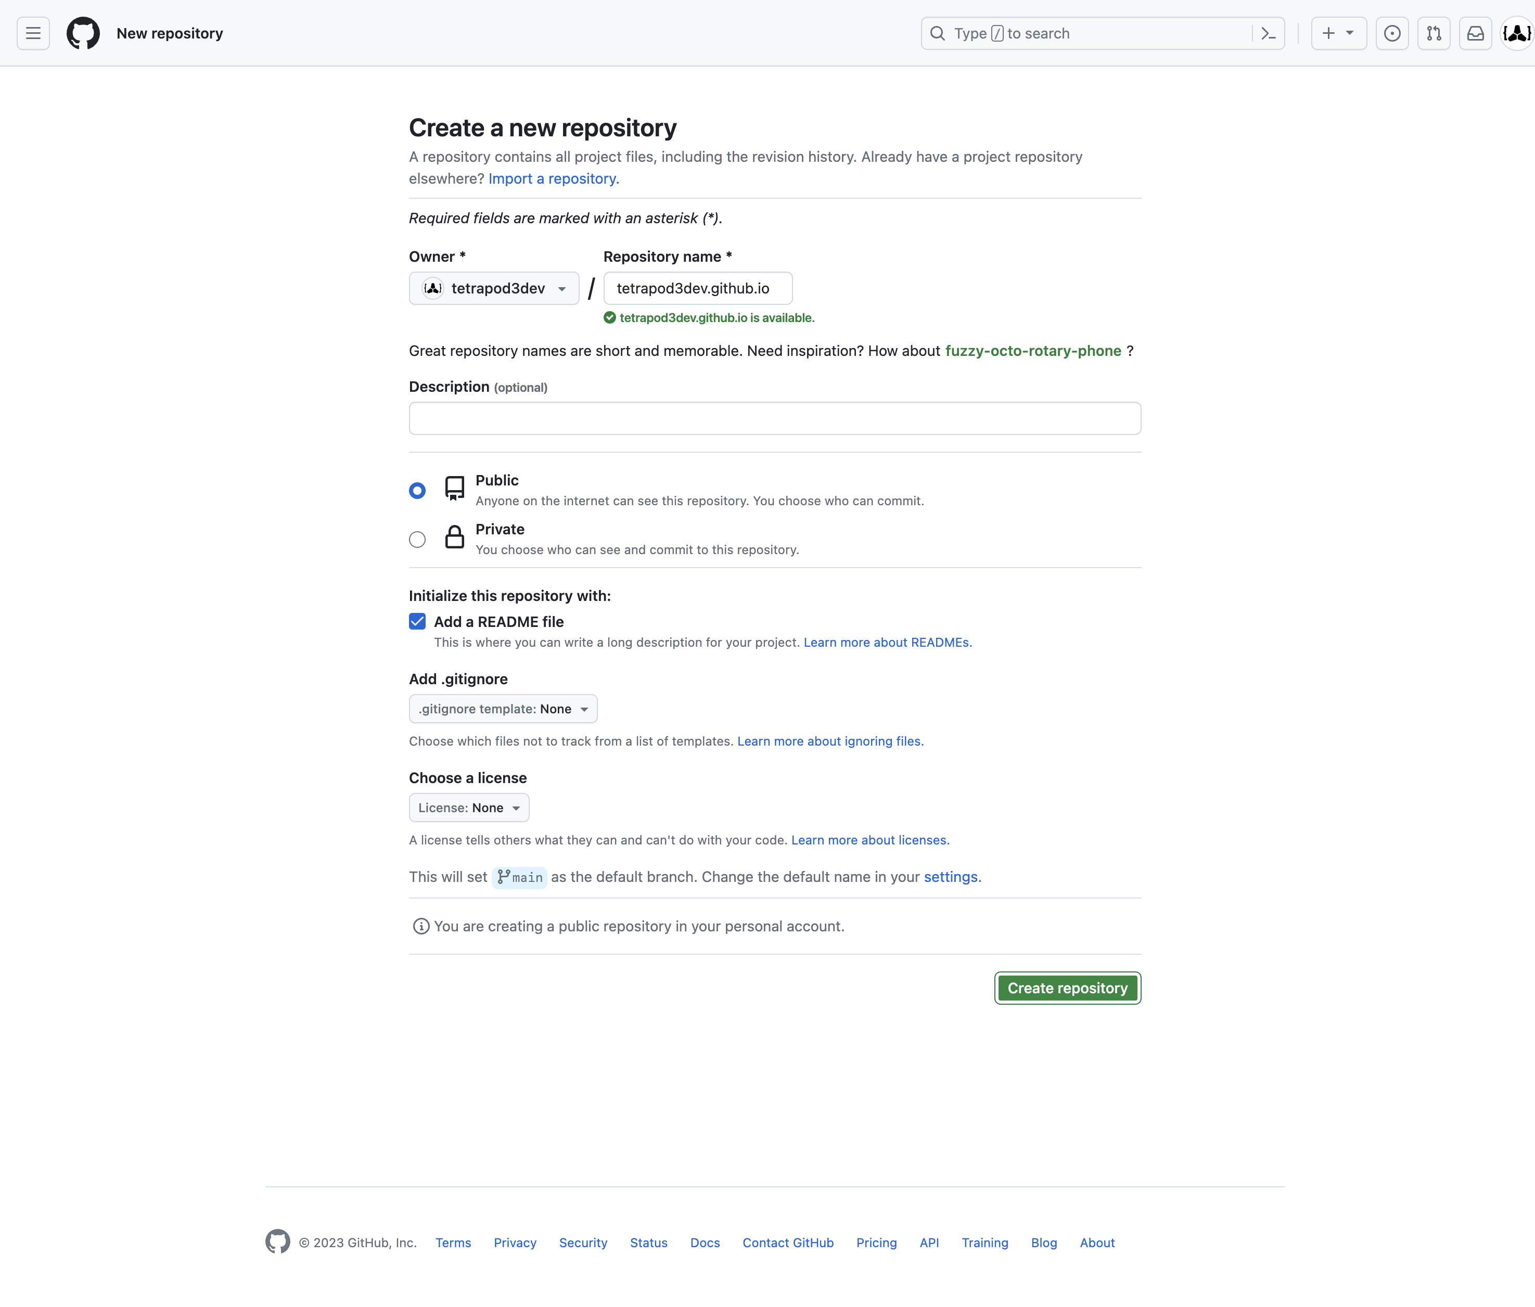The image size is (1535, 1307).
Task: Click the main branch label
Action: [x=519, y=877]
